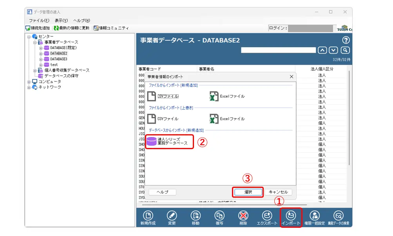Expand the 個人番号収集データベース node
393x236 pixels.
click(x=35, y=70)
